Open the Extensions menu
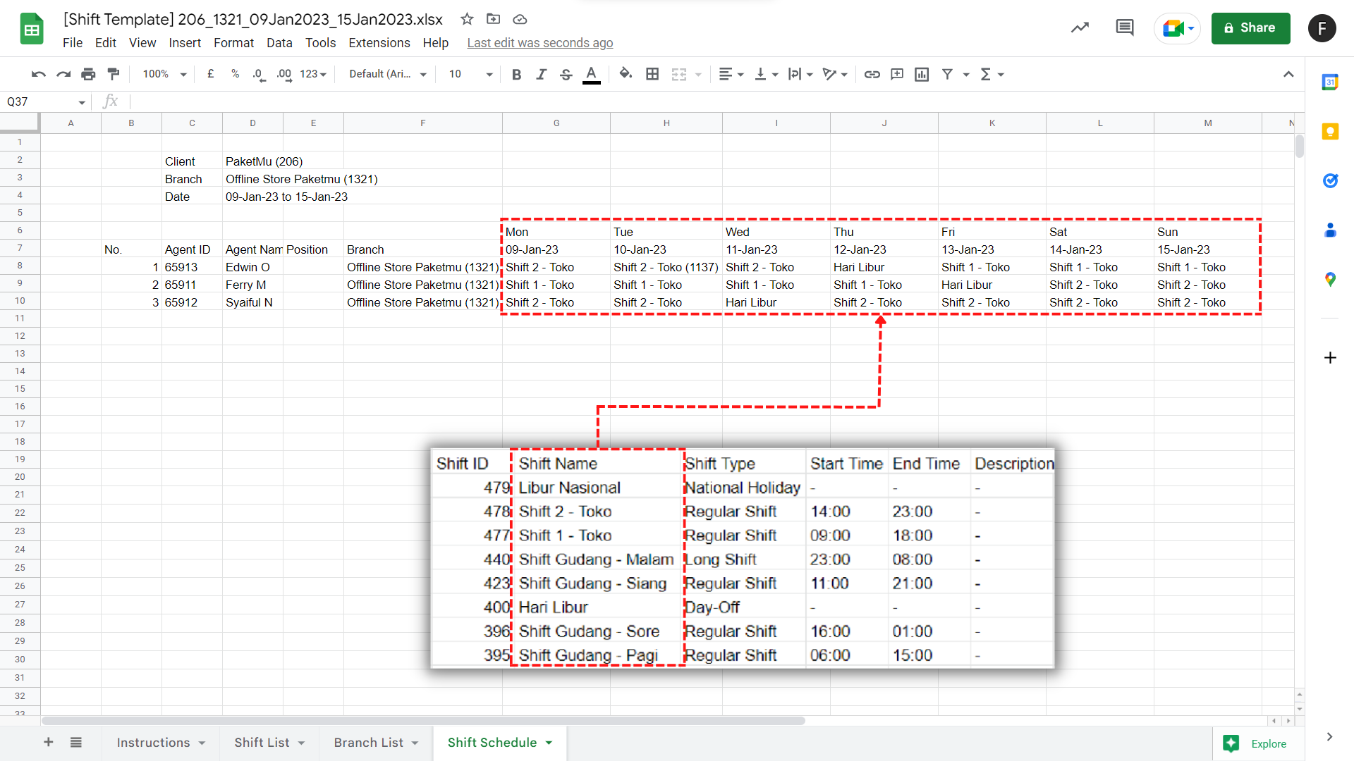Viewport: 1354px width, 761px height. 379,43
